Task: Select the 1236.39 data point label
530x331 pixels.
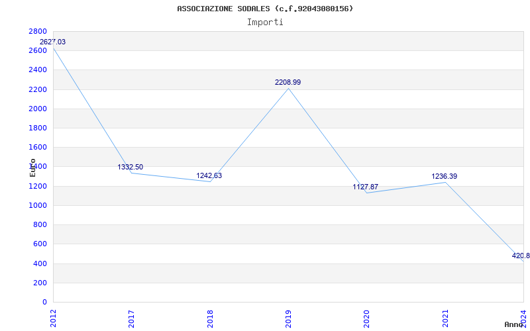Action: (445, 176)
